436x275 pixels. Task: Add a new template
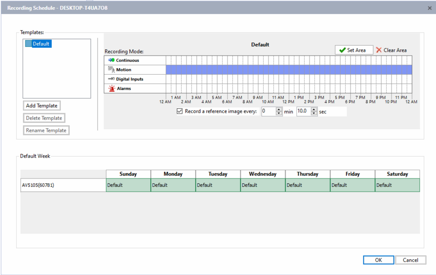[42, 105]
